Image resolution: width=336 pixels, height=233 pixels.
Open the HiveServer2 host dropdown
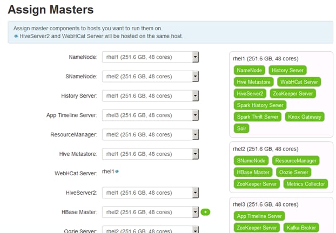pyautogui.click(x=150, y=193)
